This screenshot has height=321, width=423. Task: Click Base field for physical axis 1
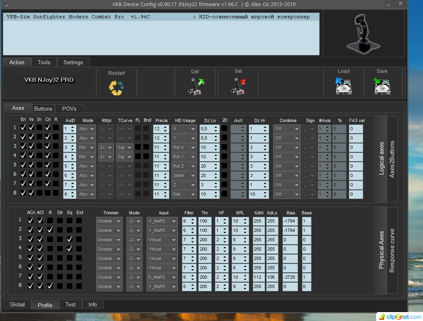pos(307,221)
